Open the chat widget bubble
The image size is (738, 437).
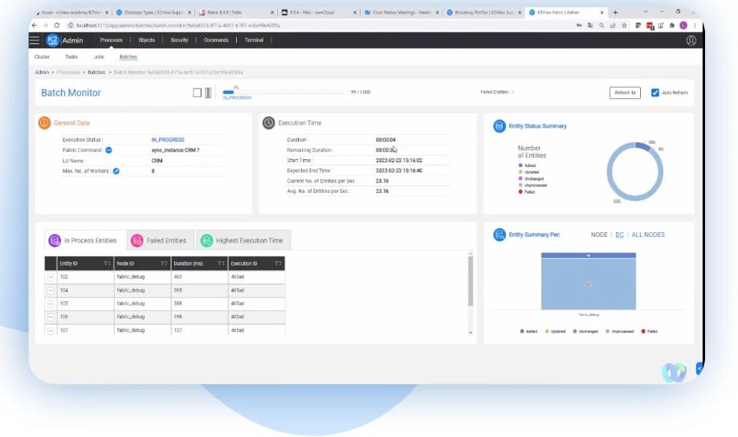[x=674, y=372]
